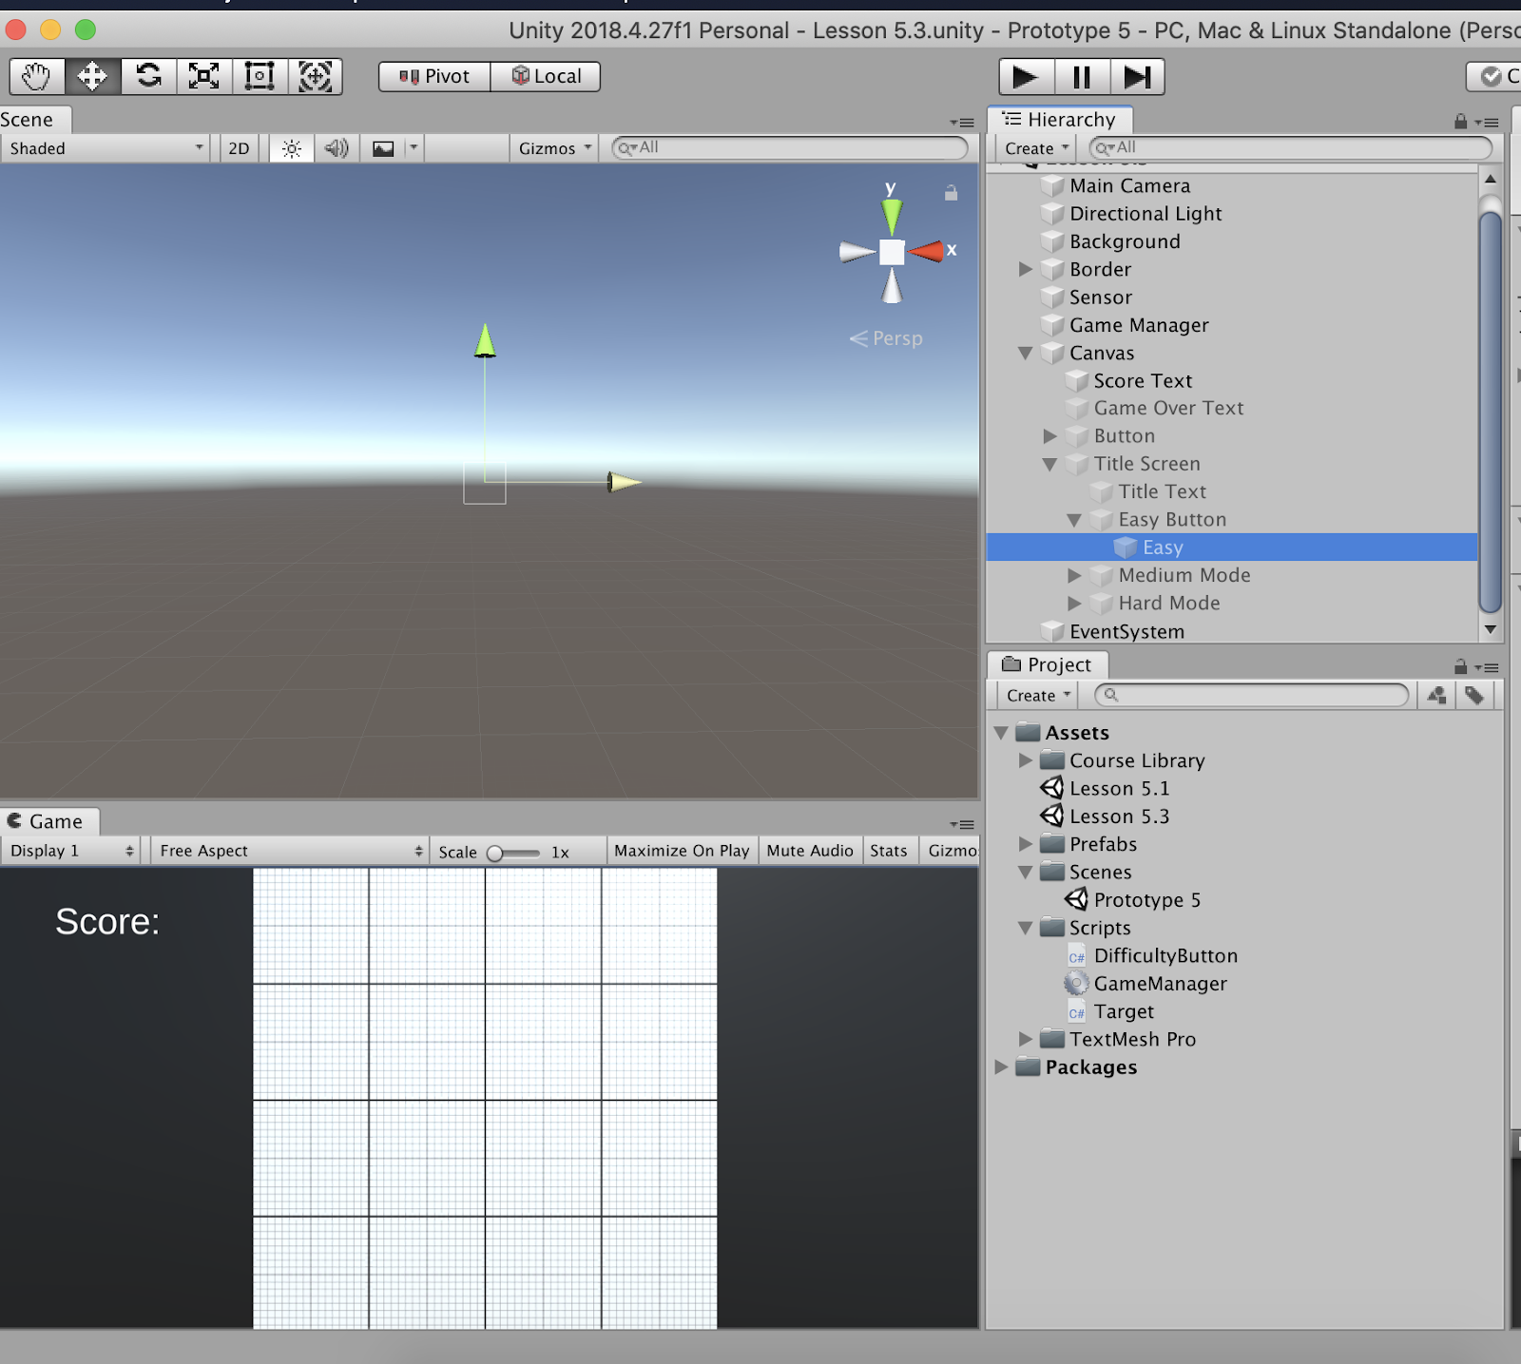This screenshot has height=1364, width=1521.
Task: Open Lesson 5.1 scene asset
Action: click(1119, 788)
